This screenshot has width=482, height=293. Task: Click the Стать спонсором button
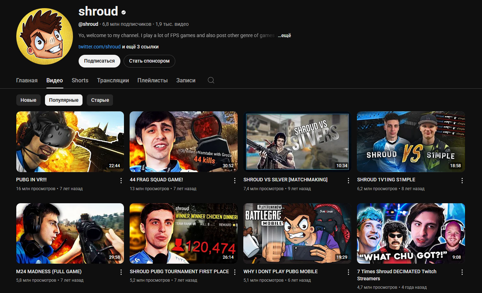coord(149,61)
